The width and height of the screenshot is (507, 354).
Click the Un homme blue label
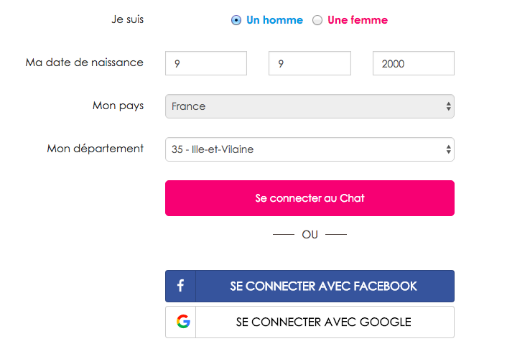click(x=274, y=20)
